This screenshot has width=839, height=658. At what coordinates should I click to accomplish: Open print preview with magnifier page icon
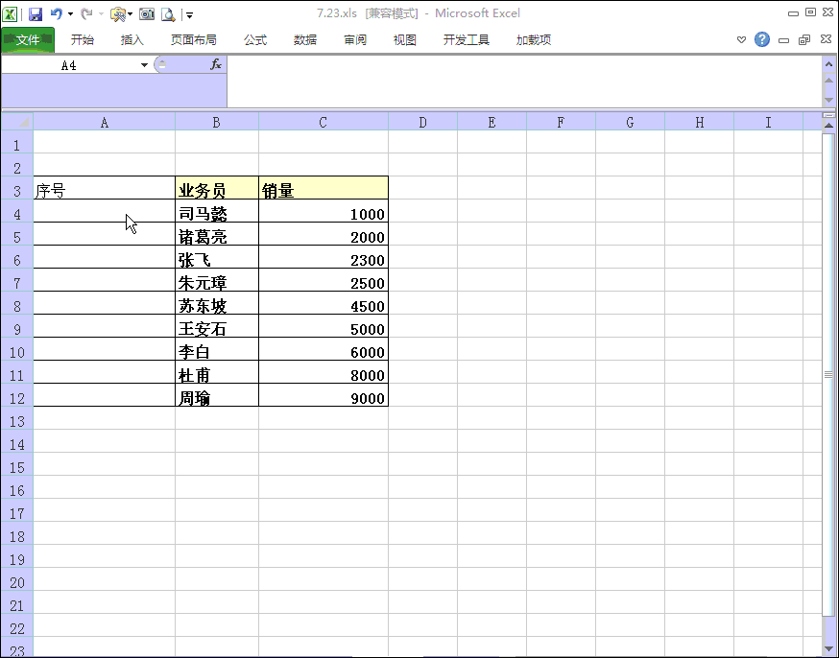(168, 14)
